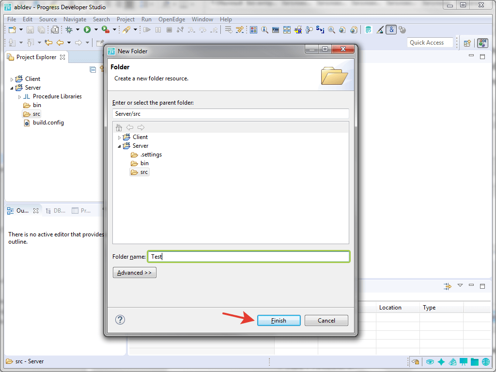This screenshot has height=372, width=496.
Task: Click the Advanced >> button
Action: [x=135, y=273]
